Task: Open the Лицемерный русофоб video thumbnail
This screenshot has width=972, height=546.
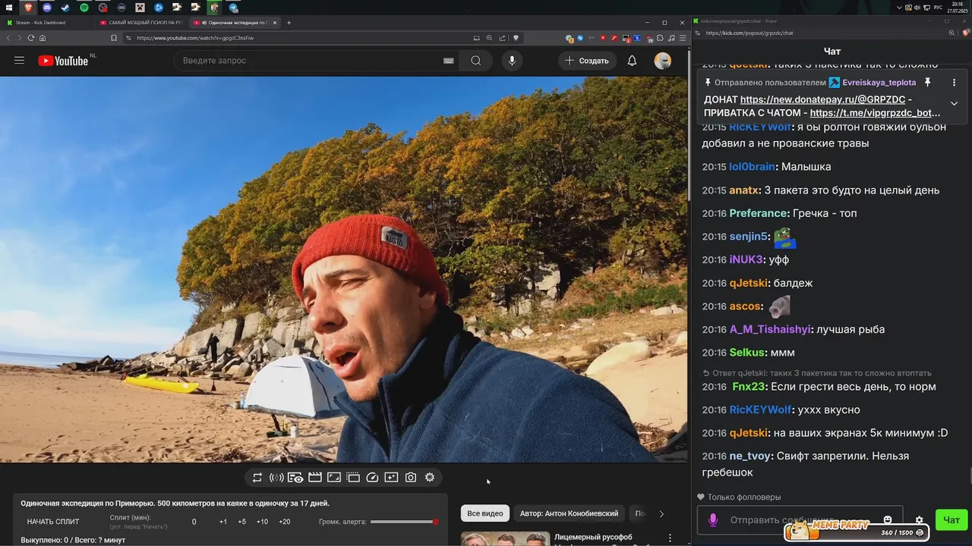Action: [x=505, y=539]
